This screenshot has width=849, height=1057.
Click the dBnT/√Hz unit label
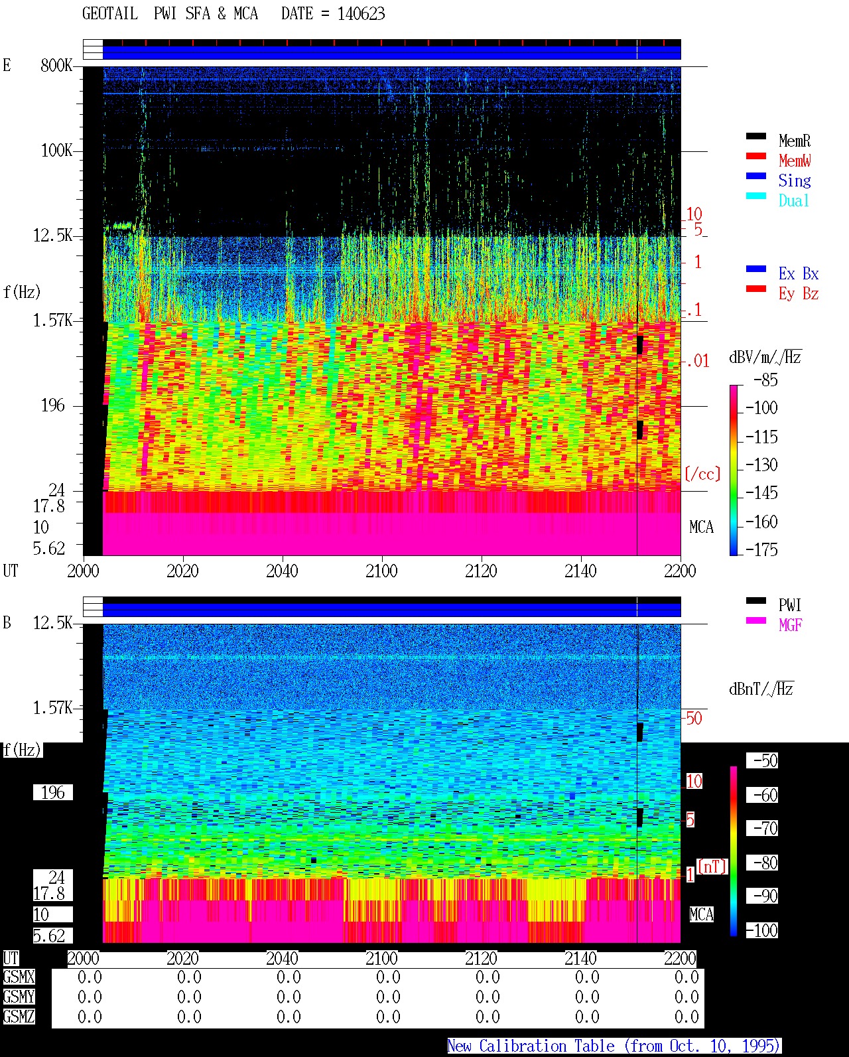(761, 689)
